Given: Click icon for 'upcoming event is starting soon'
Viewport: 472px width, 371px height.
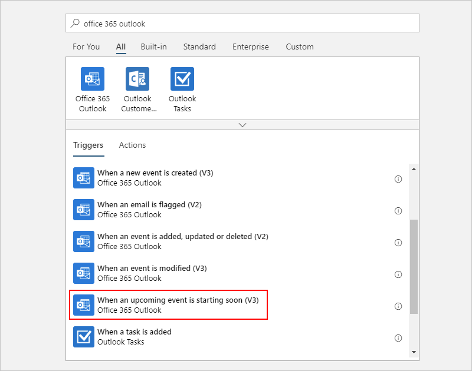Looking at the screenshot, I should [x=84, y=305].
